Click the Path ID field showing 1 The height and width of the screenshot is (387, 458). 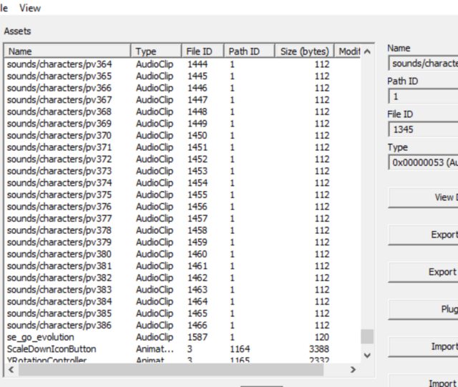pos(422,97)
